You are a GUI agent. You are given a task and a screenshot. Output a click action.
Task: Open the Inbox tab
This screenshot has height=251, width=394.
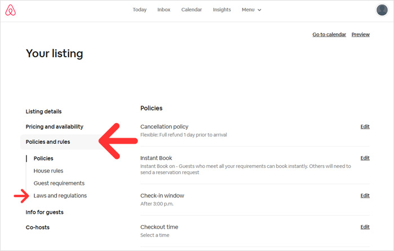(164, 10)
